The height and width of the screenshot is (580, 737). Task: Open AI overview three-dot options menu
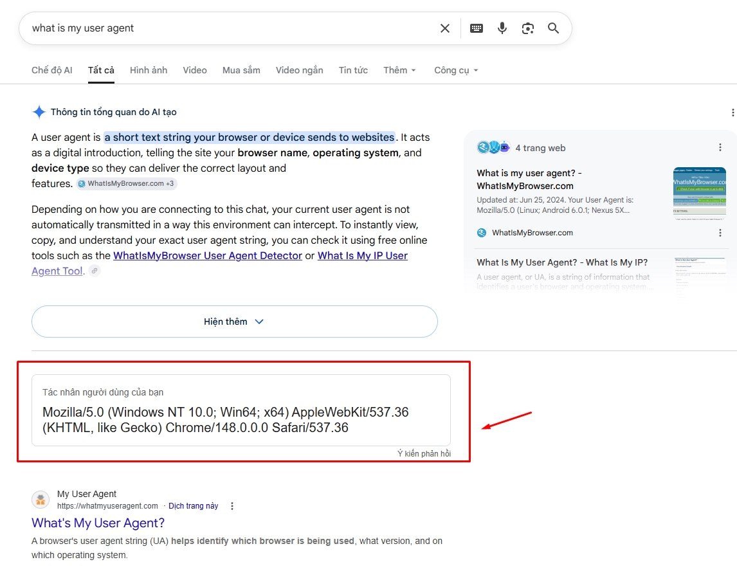pyautogui.click(x=732, y=113)
